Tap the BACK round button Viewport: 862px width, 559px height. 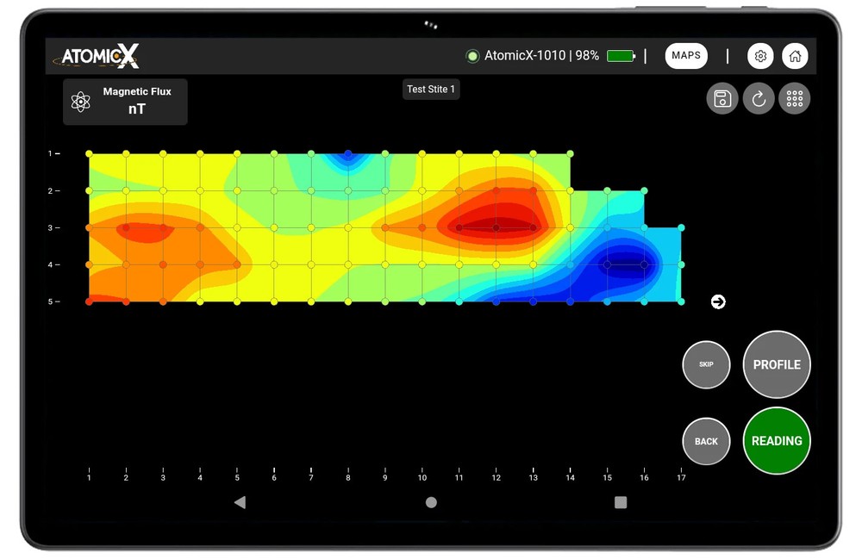(706, 441)
